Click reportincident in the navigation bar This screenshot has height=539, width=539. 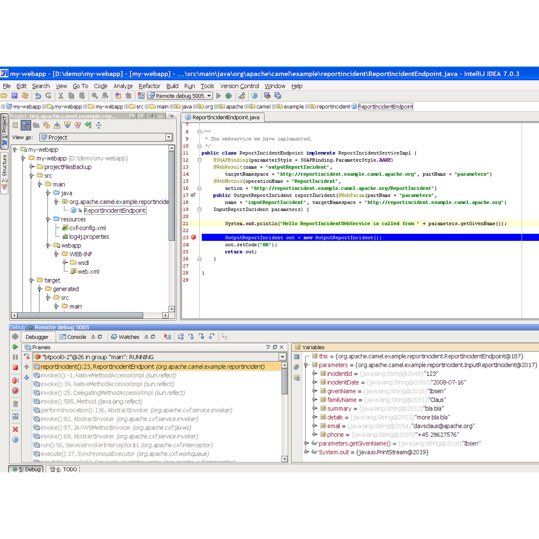pyautogui.click(x=333, y=107)
